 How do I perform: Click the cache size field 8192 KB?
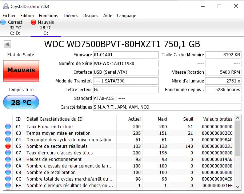[x=223, y=55]
